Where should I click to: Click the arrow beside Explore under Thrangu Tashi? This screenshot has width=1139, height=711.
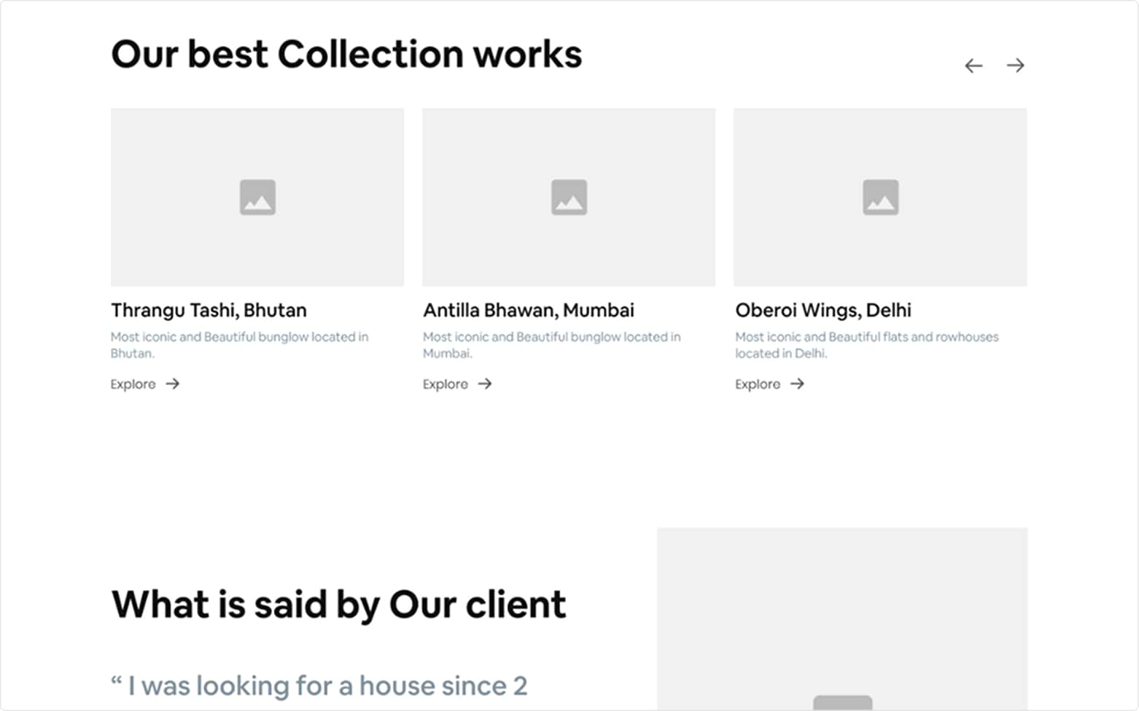pos(173,384)
